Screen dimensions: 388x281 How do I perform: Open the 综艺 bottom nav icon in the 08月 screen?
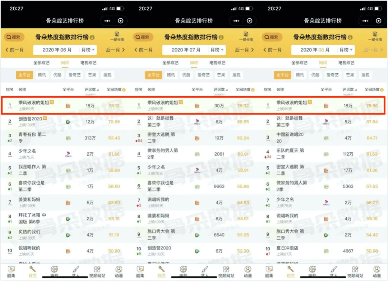(x=291, y=272)
